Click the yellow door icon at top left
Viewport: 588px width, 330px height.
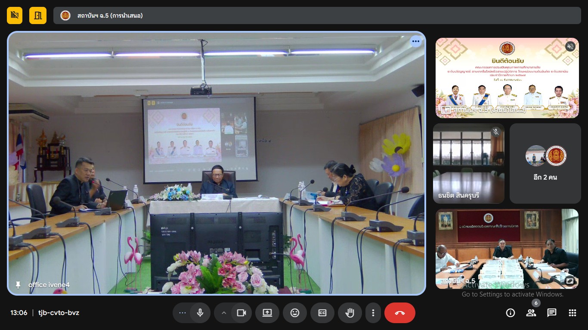(x=38, y=15)
